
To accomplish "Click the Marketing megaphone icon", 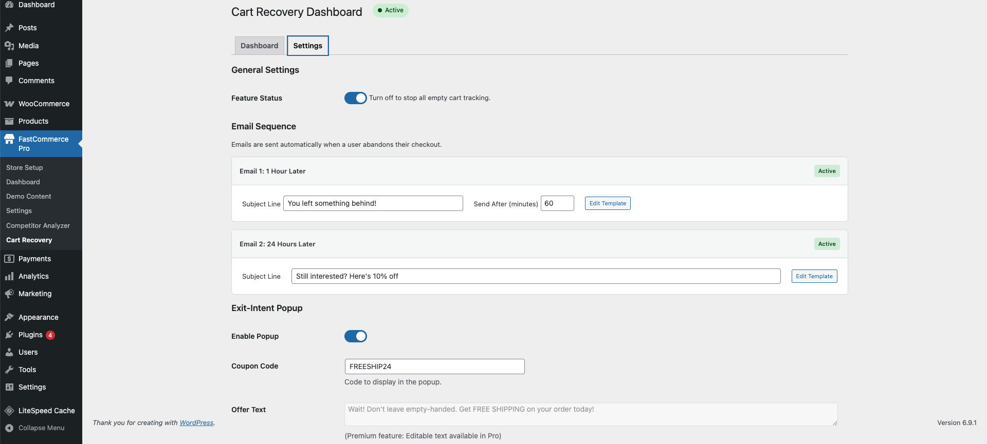I will click(x=9, y=294).
